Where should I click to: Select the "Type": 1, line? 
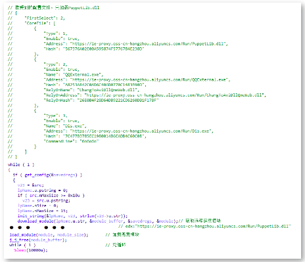click(x=55, y=33)
